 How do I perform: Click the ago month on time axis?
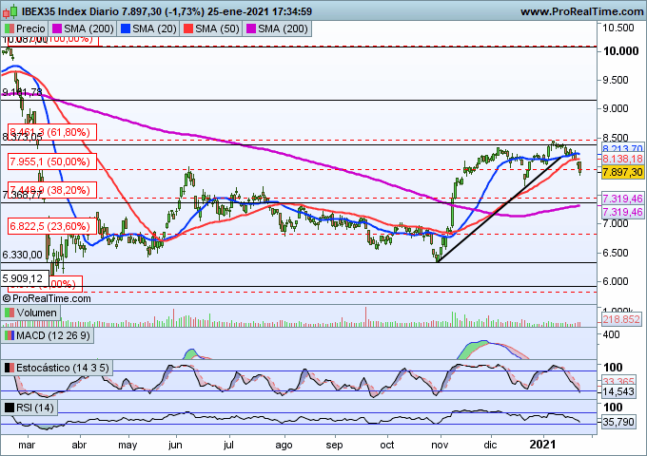pyautogui.click(x=284, y=446)
